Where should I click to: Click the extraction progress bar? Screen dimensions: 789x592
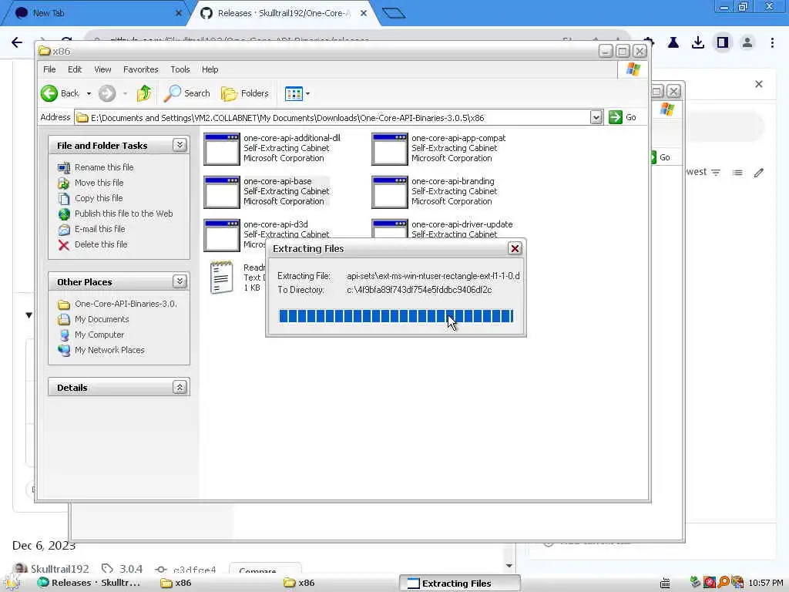point(396,316)
